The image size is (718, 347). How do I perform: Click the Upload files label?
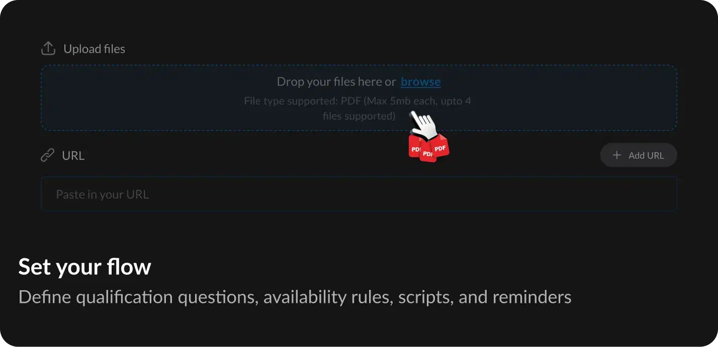94,49
